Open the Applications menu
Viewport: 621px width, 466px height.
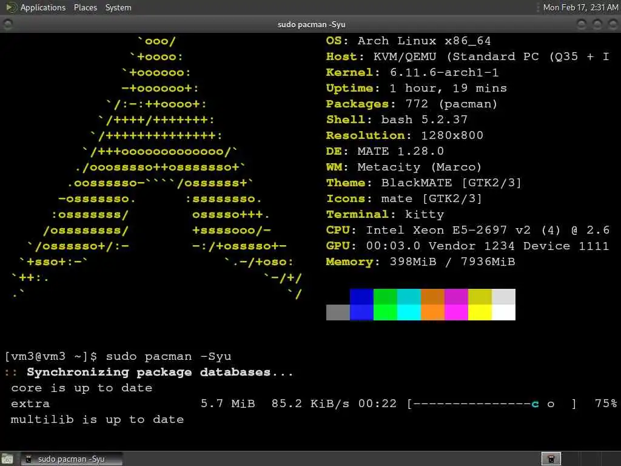(43, 7)
